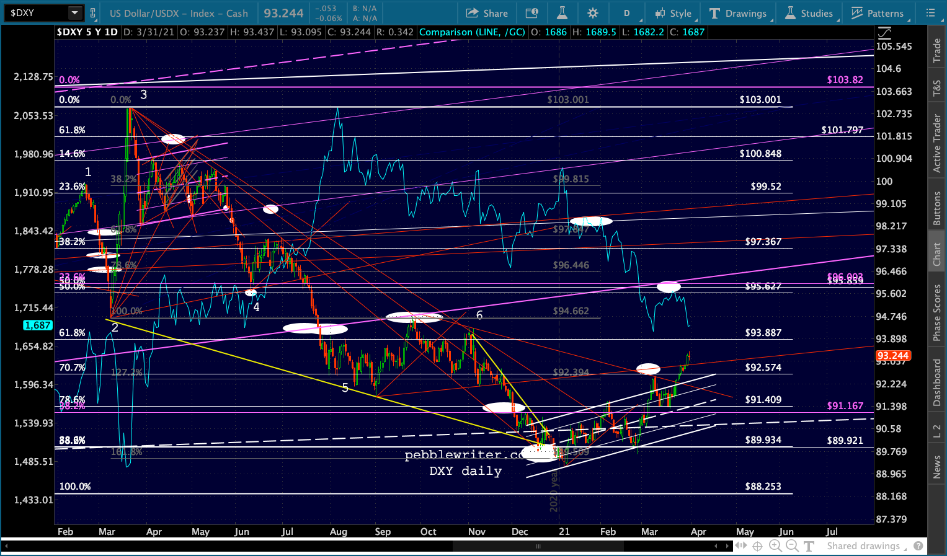Click the $101.797 level label

842,130
